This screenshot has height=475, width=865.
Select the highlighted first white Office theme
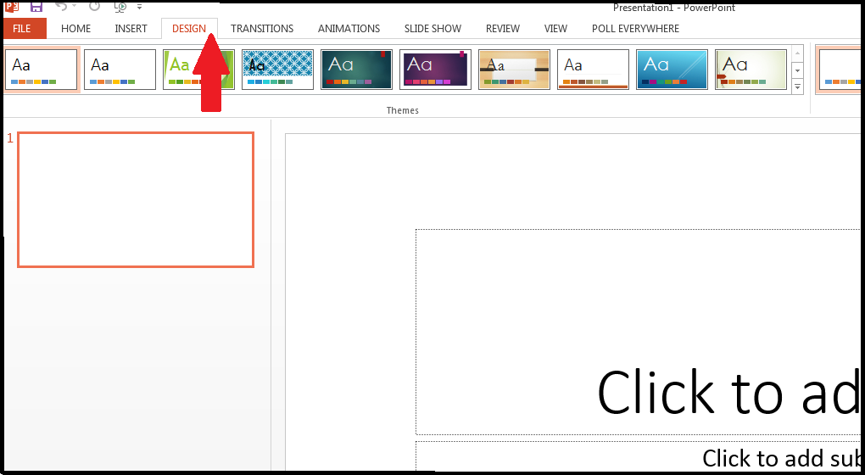click(42, 70)
